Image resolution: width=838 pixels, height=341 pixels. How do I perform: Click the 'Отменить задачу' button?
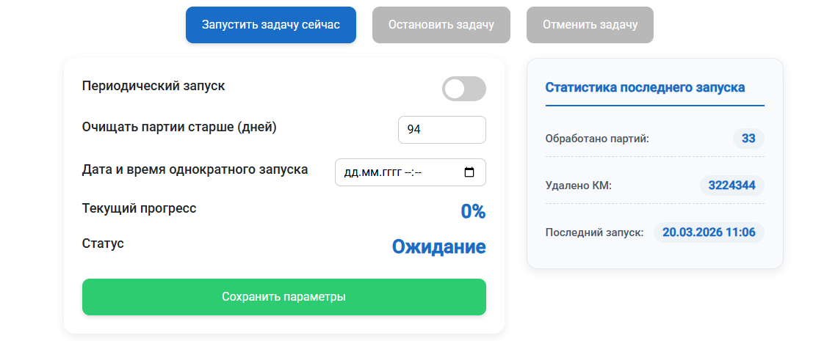coord(590,25)
